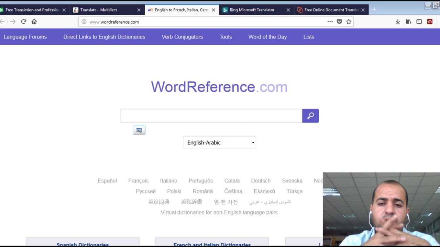Open the Library bookshelf icon
This screenshot has width=440, height=247.
(x=408, y=22)
